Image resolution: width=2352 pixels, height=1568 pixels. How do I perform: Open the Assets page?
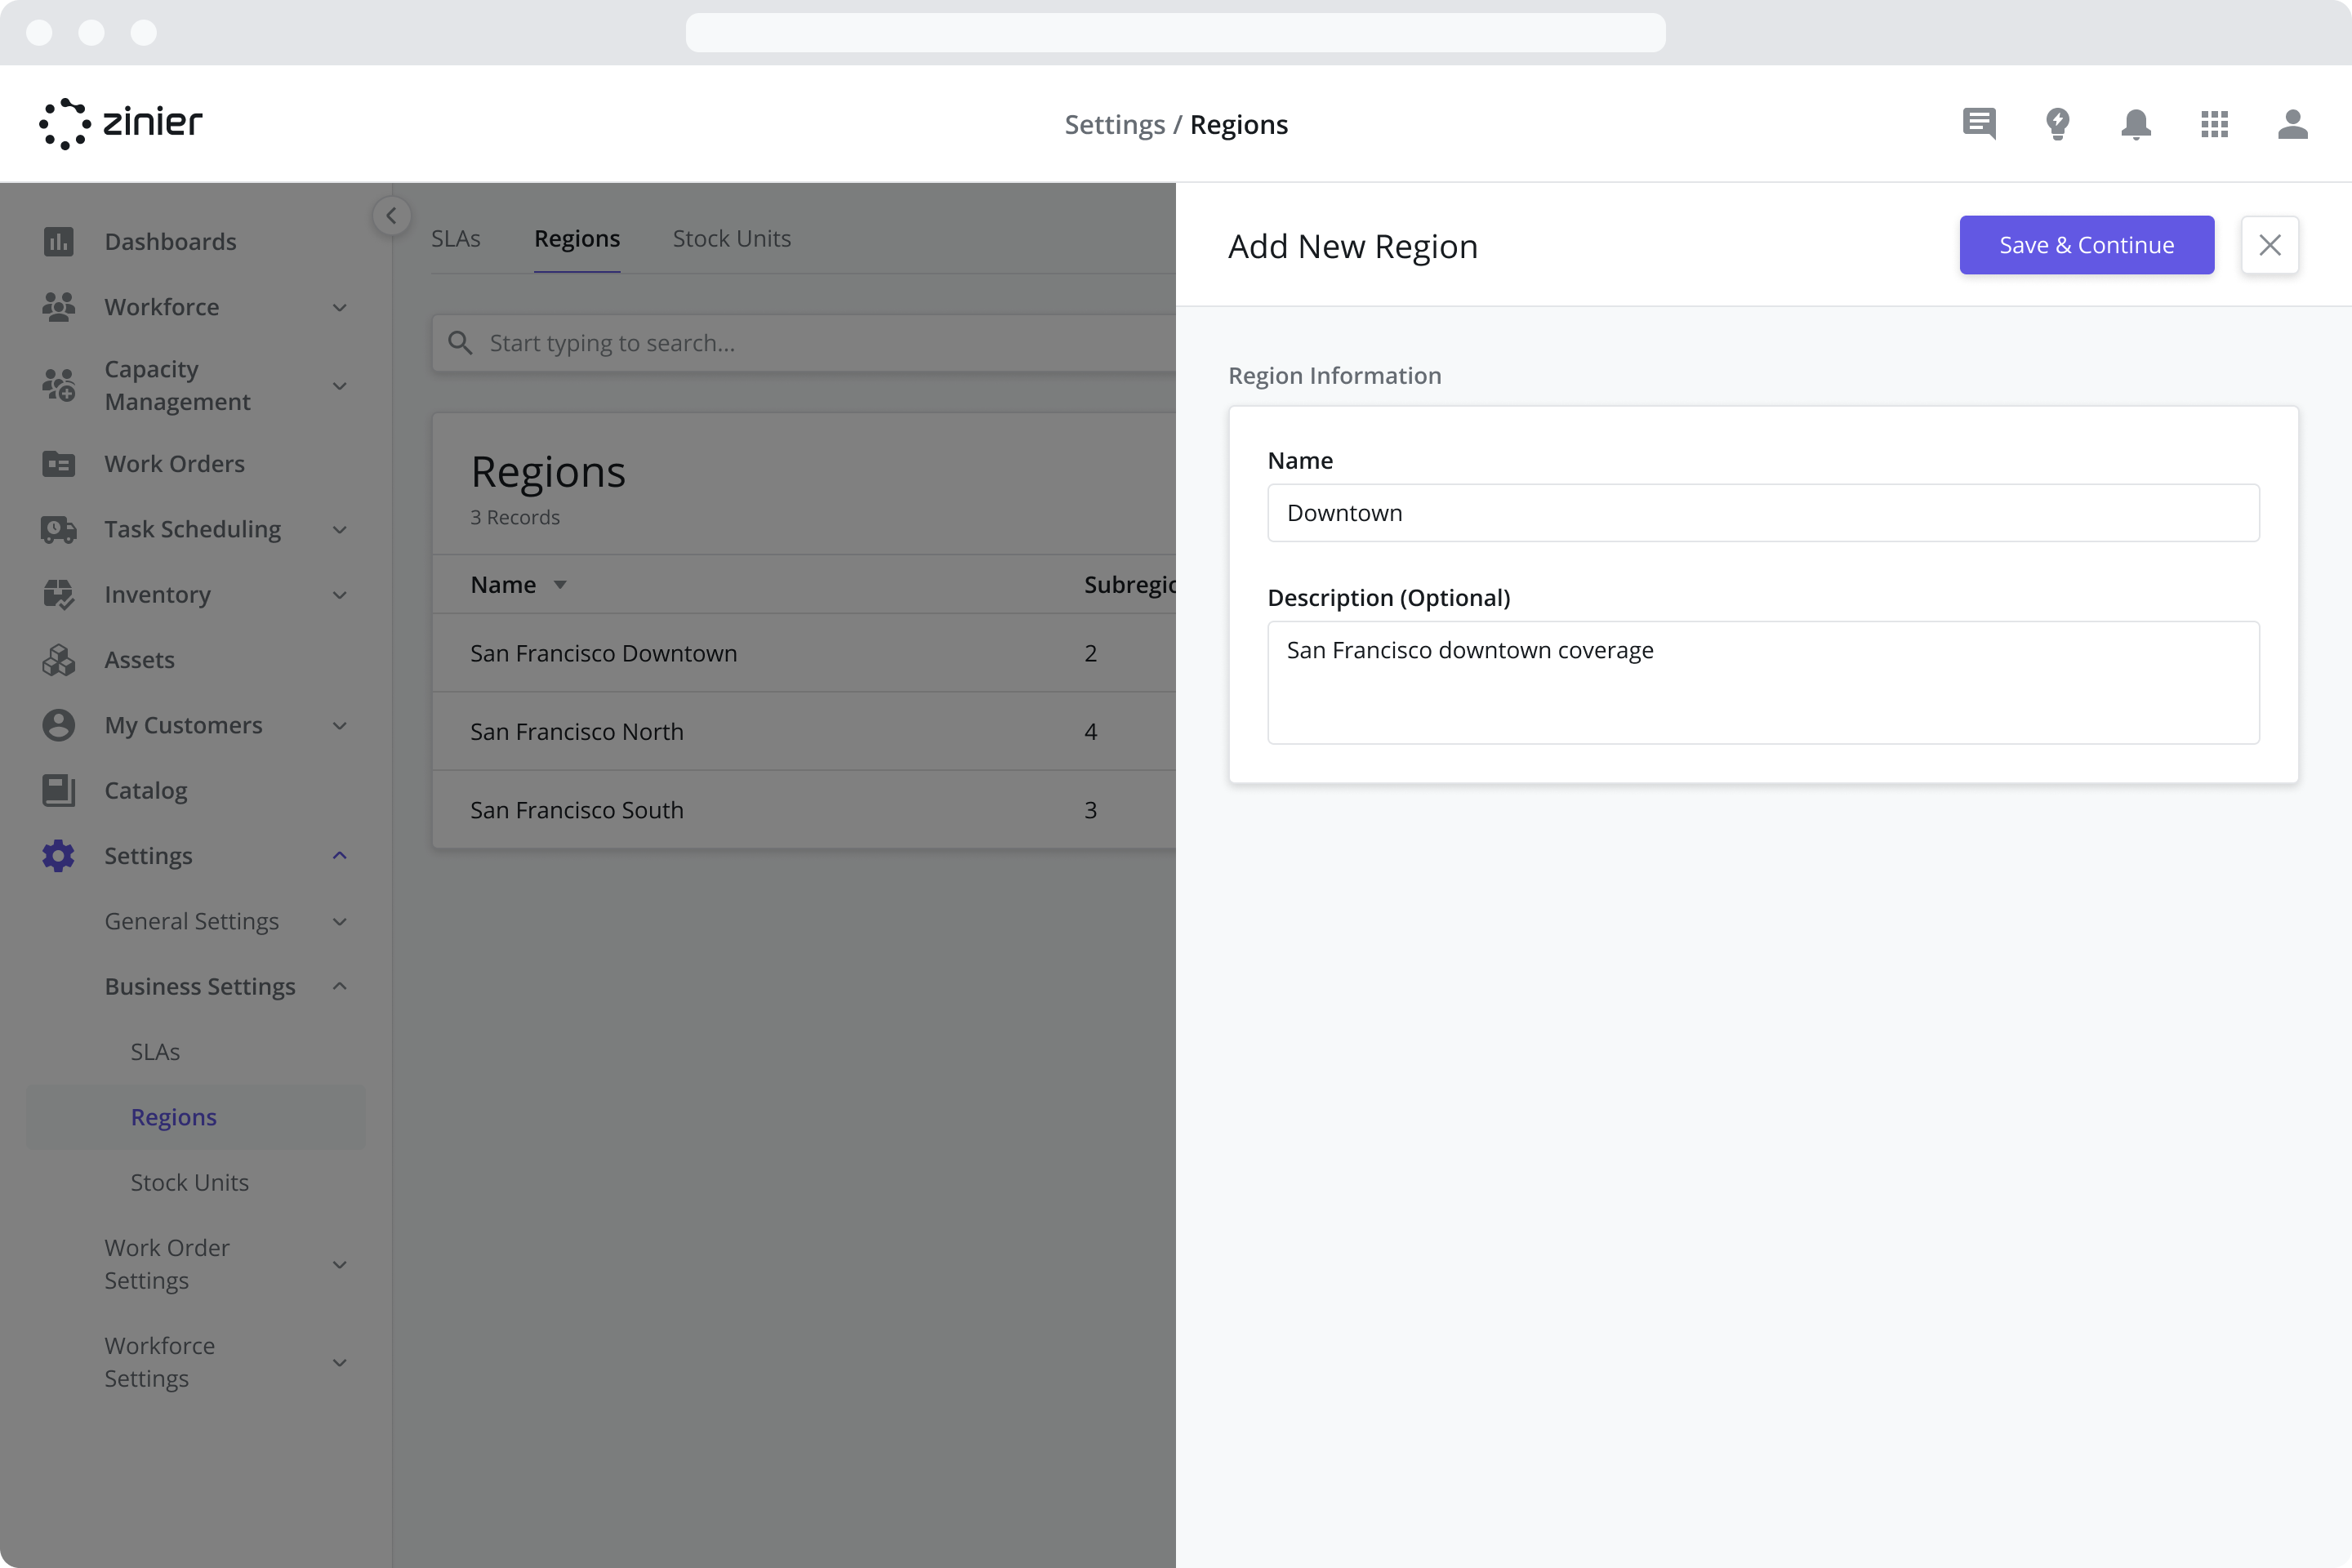coord(140,660)
